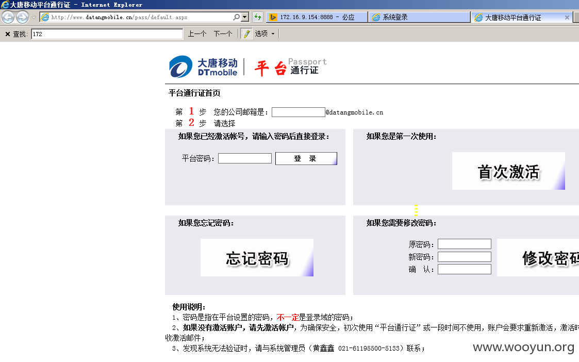Image resolution: width=579 pixels, height=362 pixels.
Task: Click the address bar URL field
Action: coord(140,17)
